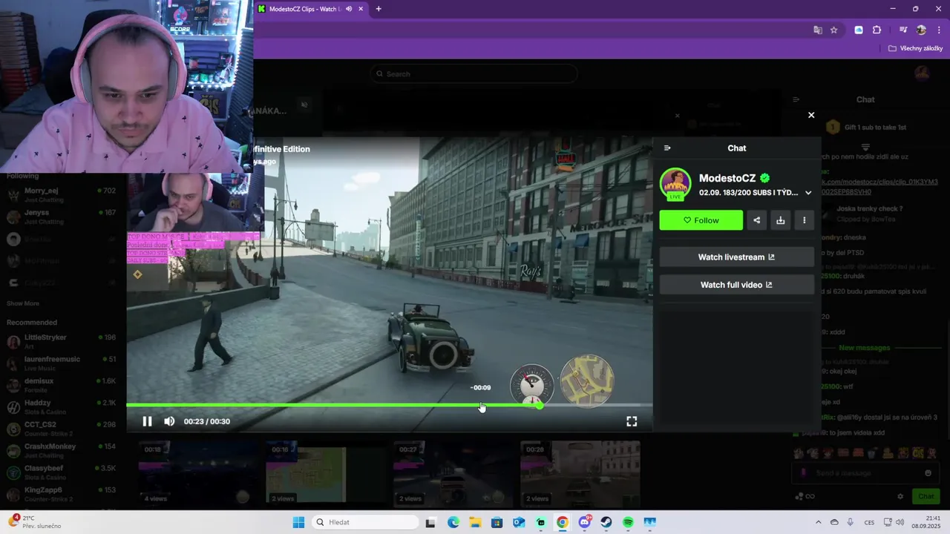Open the 00:27 clip thumbnail
The width and height of the screenshot is (950, 534).
453,472
